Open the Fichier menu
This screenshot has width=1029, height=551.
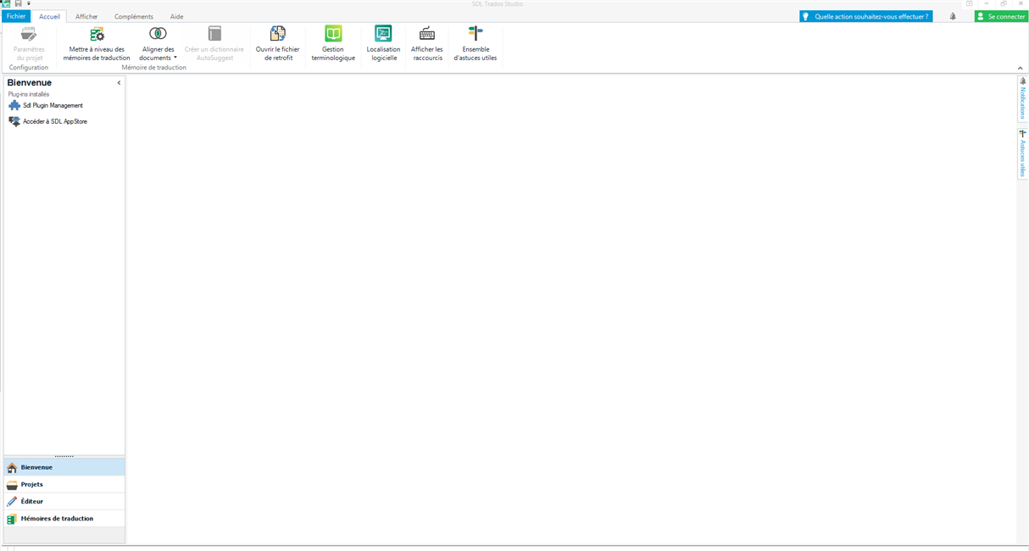click(x=15, y=15)
